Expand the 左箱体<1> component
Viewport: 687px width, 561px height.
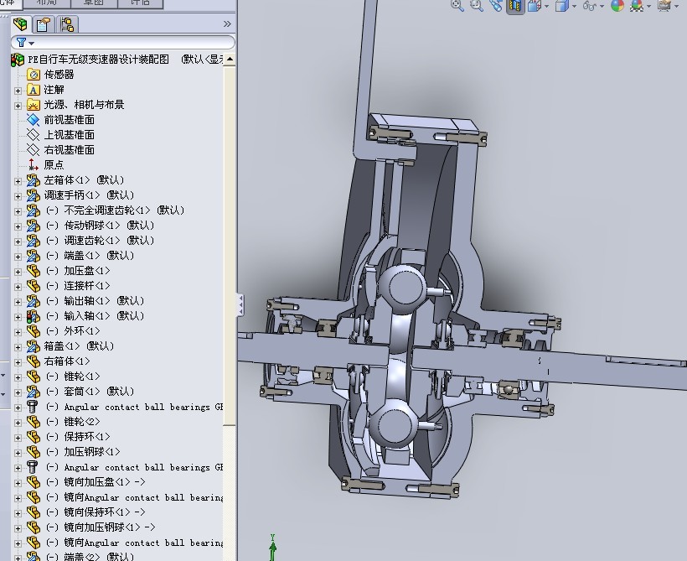pyautogui.click(x=18, y=181)
